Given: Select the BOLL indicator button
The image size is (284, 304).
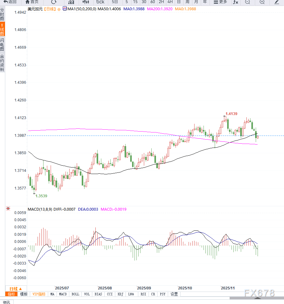Looking at the screenshot, I should coord(75,294).
